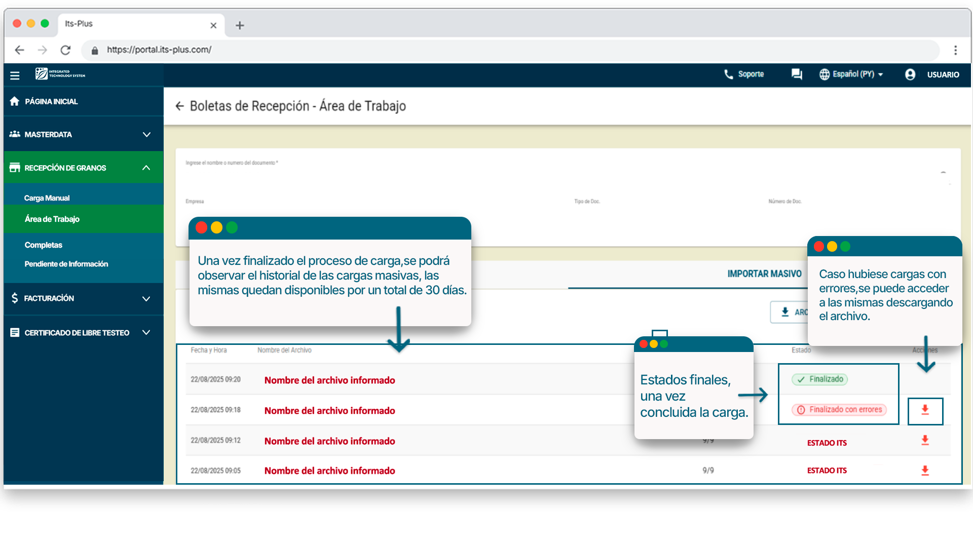
Task: Download the Finalizado con errores file
Action: coord(925,410)
